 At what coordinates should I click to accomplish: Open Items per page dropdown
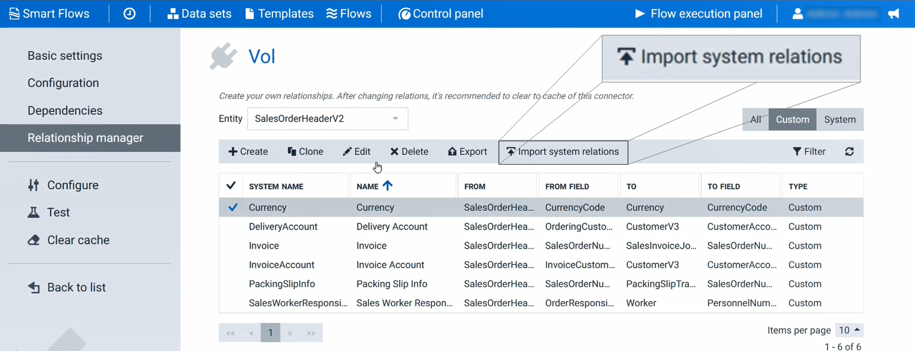point(849,330)
